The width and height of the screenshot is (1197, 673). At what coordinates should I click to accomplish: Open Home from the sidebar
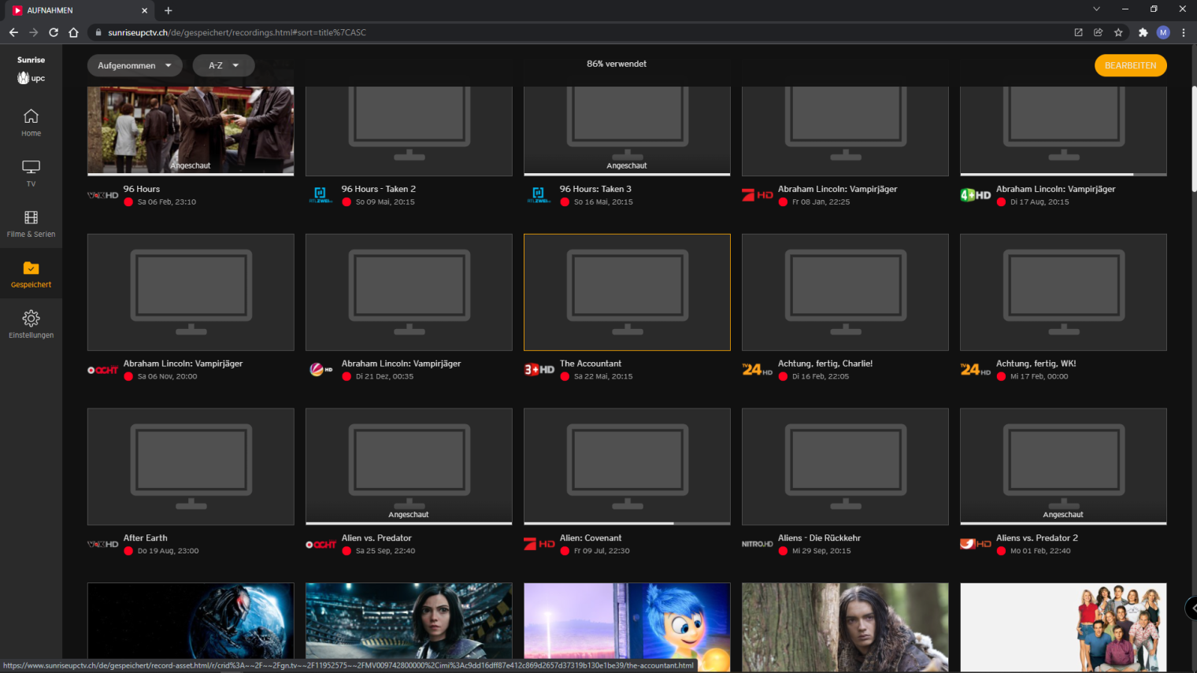click(31, 122)
